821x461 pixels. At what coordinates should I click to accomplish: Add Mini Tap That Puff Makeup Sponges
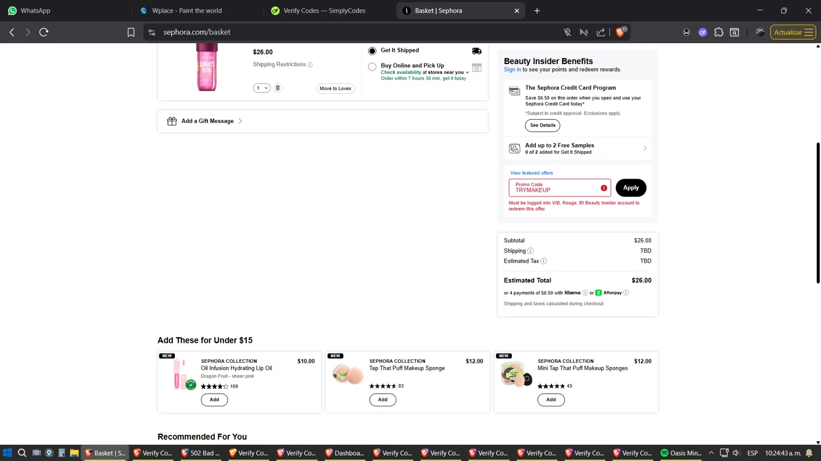[x=551, y=400]
